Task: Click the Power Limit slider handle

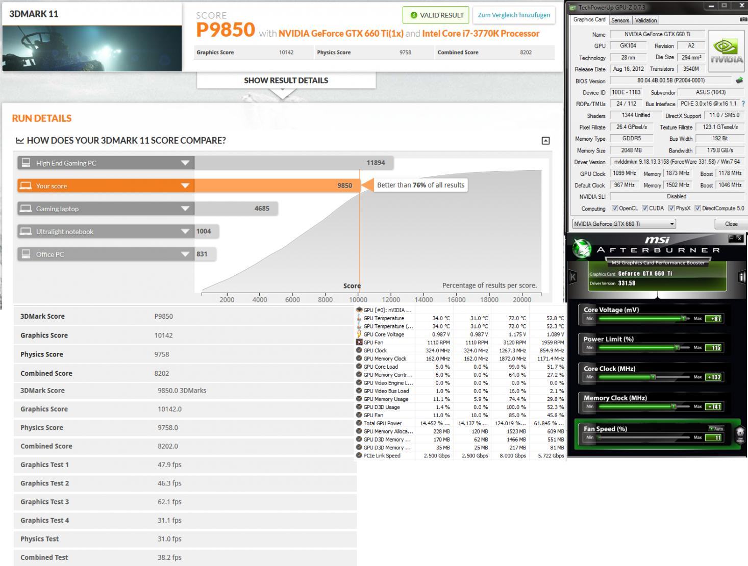Action: (677, 348)
